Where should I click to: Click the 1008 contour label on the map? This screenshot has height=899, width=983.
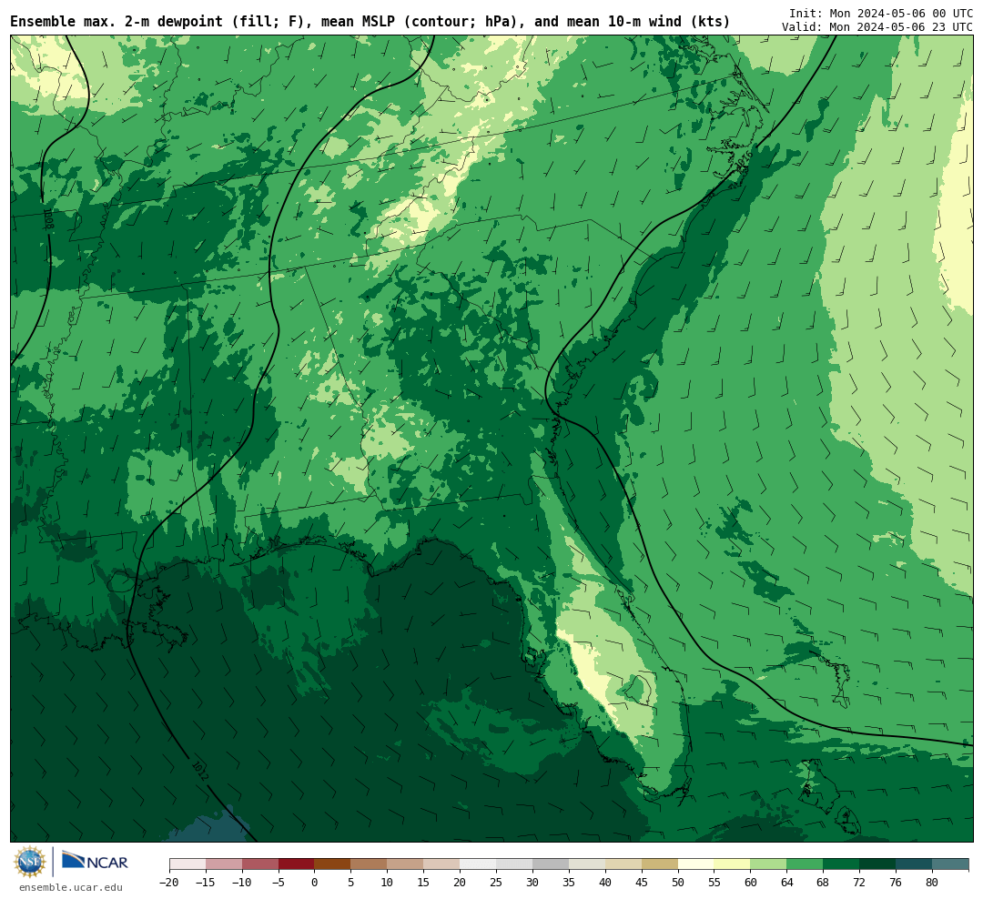tap(47, 219)
